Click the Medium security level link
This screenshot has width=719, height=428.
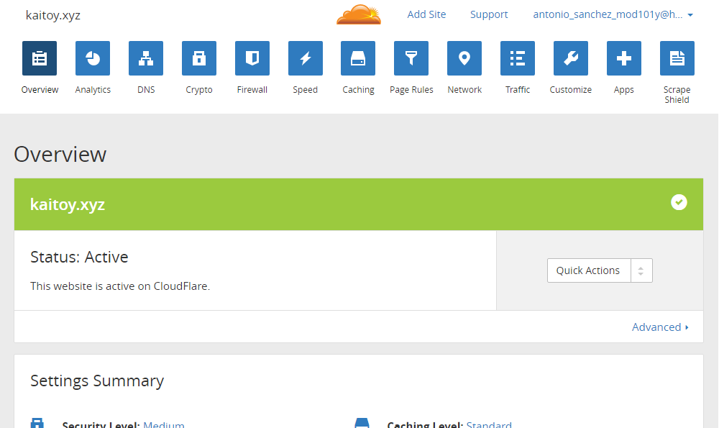coord(164,425)
